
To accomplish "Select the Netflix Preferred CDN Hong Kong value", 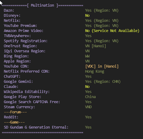I will [95, 71].
